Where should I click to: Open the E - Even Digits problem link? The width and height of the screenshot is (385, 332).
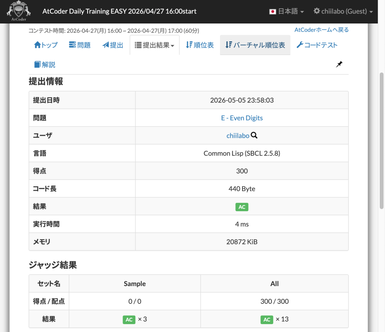point(242,118)
